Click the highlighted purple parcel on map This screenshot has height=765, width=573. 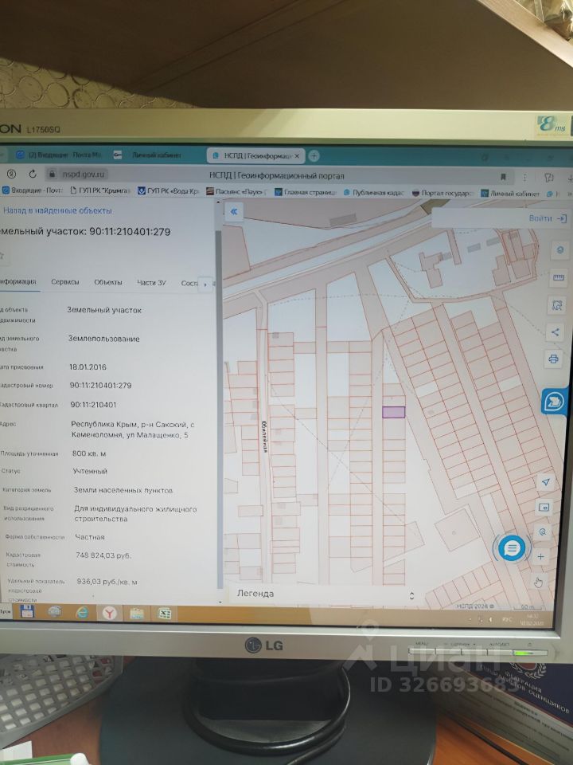393,412
